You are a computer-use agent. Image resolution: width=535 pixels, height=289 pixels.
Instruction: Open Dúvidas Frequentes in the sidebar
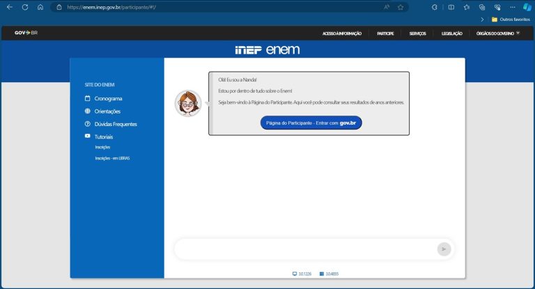click(x=116, y=124)
